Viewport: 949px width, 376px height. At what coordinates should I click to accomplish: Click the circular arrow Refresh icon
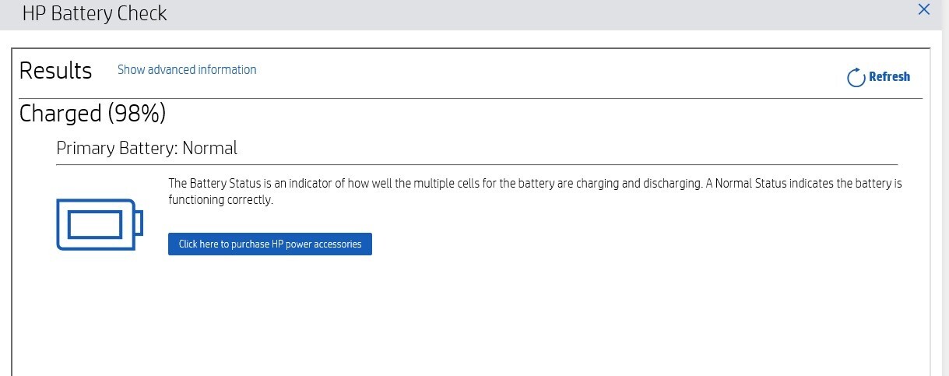pyautogui.click(x=856, y=77)
